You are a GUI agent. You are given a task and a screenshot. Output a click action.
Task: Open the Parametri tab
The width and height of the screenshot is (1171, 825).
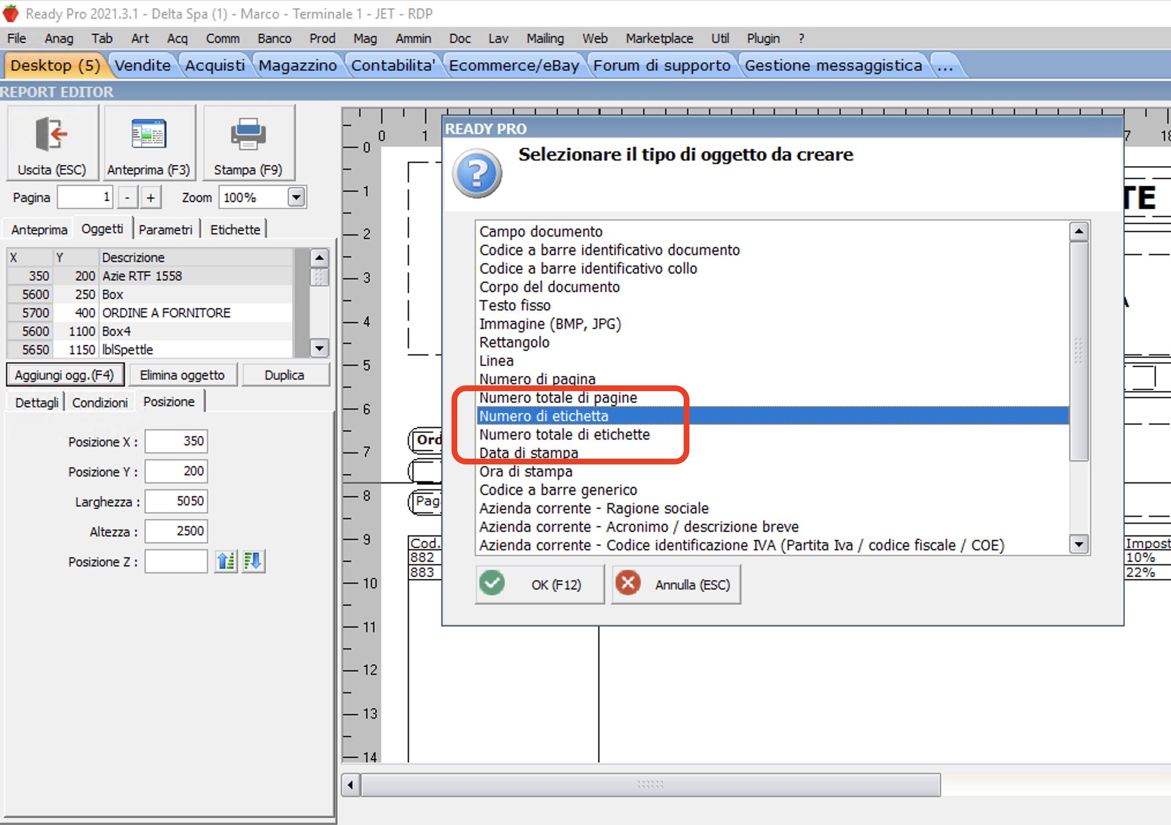coord(166,230)
